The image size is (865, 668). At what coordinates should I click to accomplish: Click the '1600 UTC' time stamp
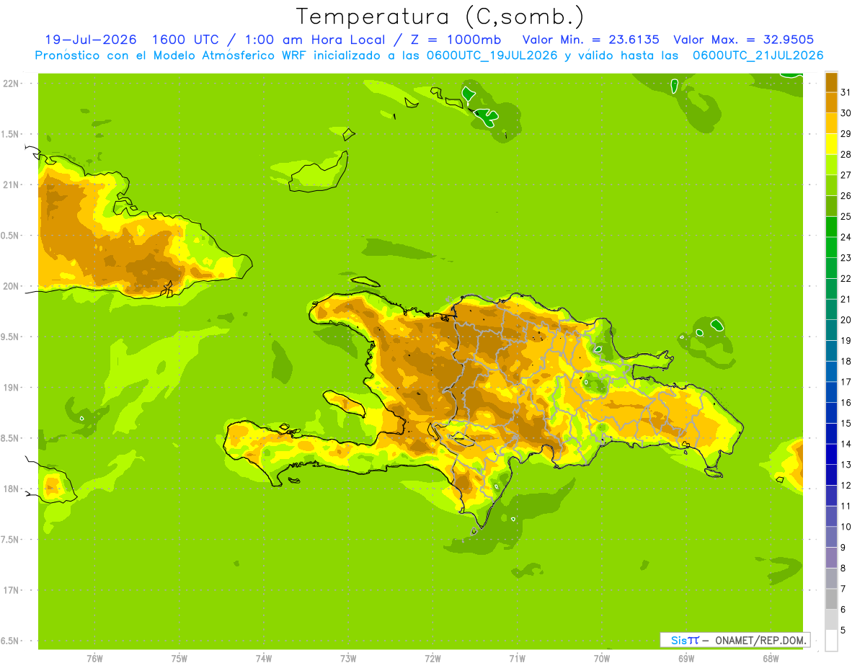coord(185,40)
